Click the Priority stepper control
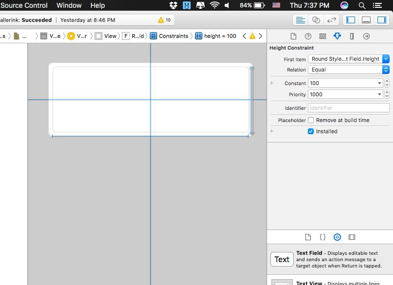The height and width of the screenshot is (285, 393). coord(387,94)
